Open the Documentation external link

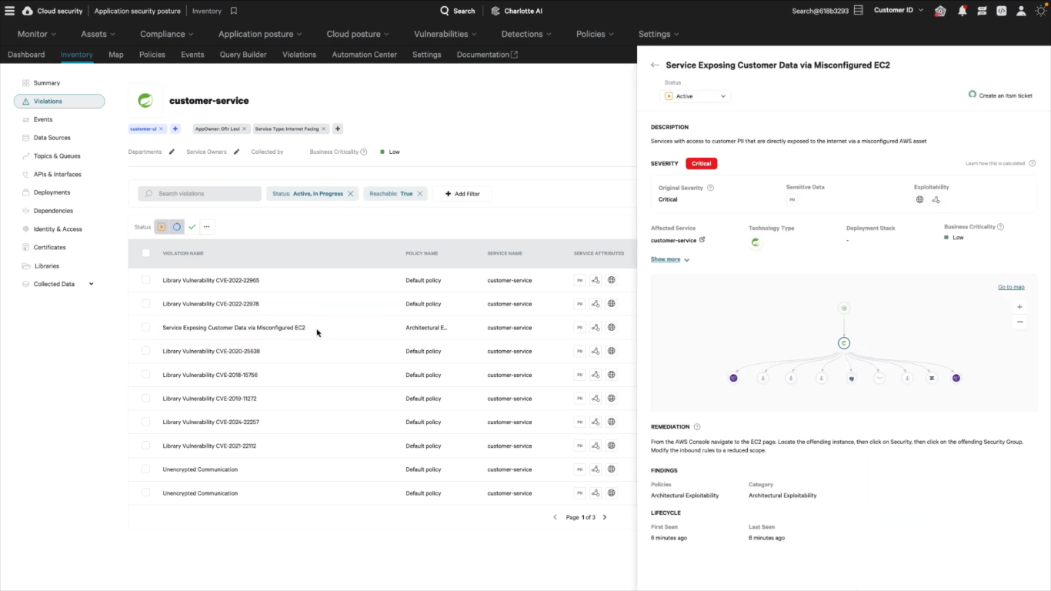click(x=487, y=55)
